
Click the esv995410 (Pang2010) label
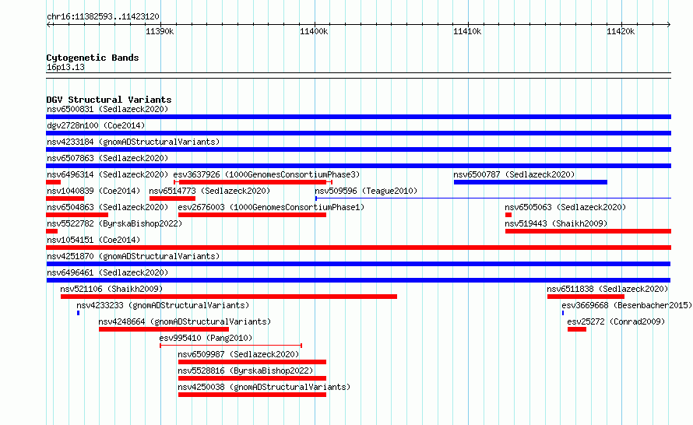tap(206, 338)
